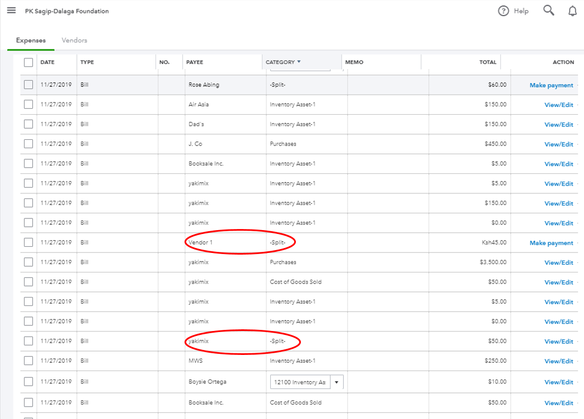Toggle the select-all checkbox in header
This screenshot has width=584, height=419.
[x=28, y=62]
